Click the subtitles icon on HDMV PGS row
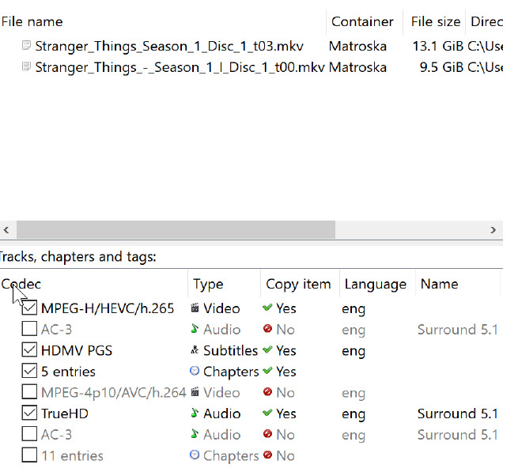This screenshot has width=518, height=472. [x=195, y=350]
